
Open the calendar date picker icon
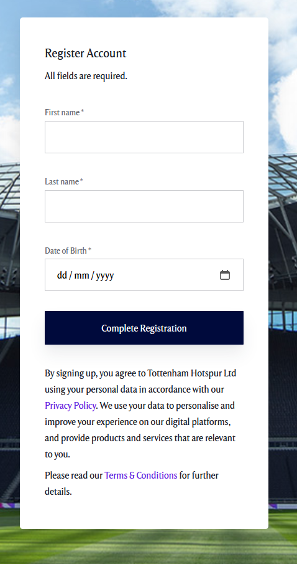(224, 275)
